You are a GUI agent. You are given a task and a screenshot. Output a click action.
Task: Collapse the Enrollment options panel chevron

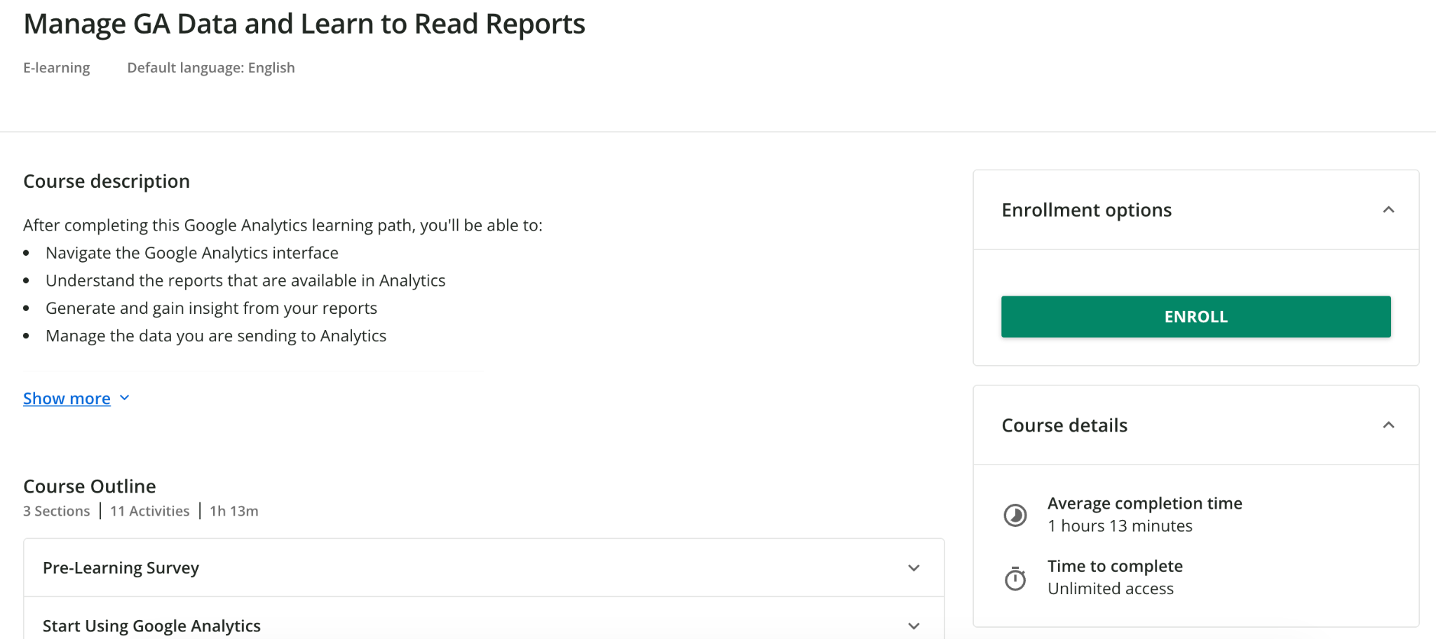pyautogui.click(x=1388, y=210)
